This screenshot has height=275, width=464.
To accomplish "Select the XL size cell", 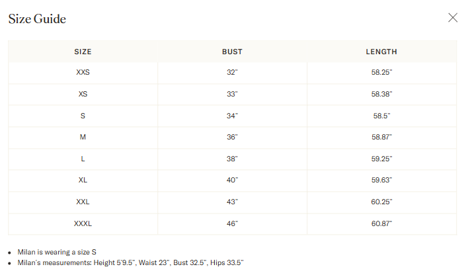I will pos(83,180).
